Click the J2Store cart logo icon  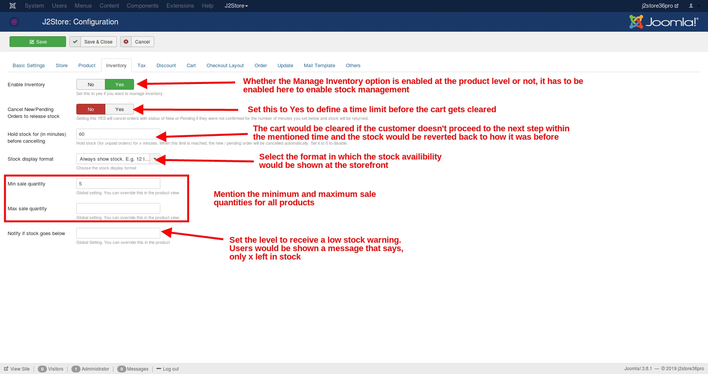click(x=14, y=22)
